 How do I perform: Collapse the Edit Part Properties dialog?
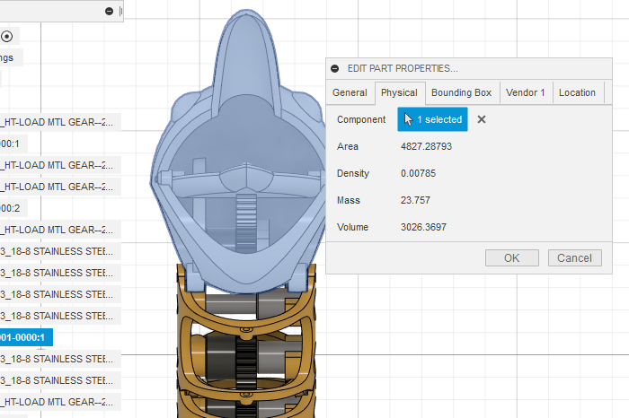[335, 68]
